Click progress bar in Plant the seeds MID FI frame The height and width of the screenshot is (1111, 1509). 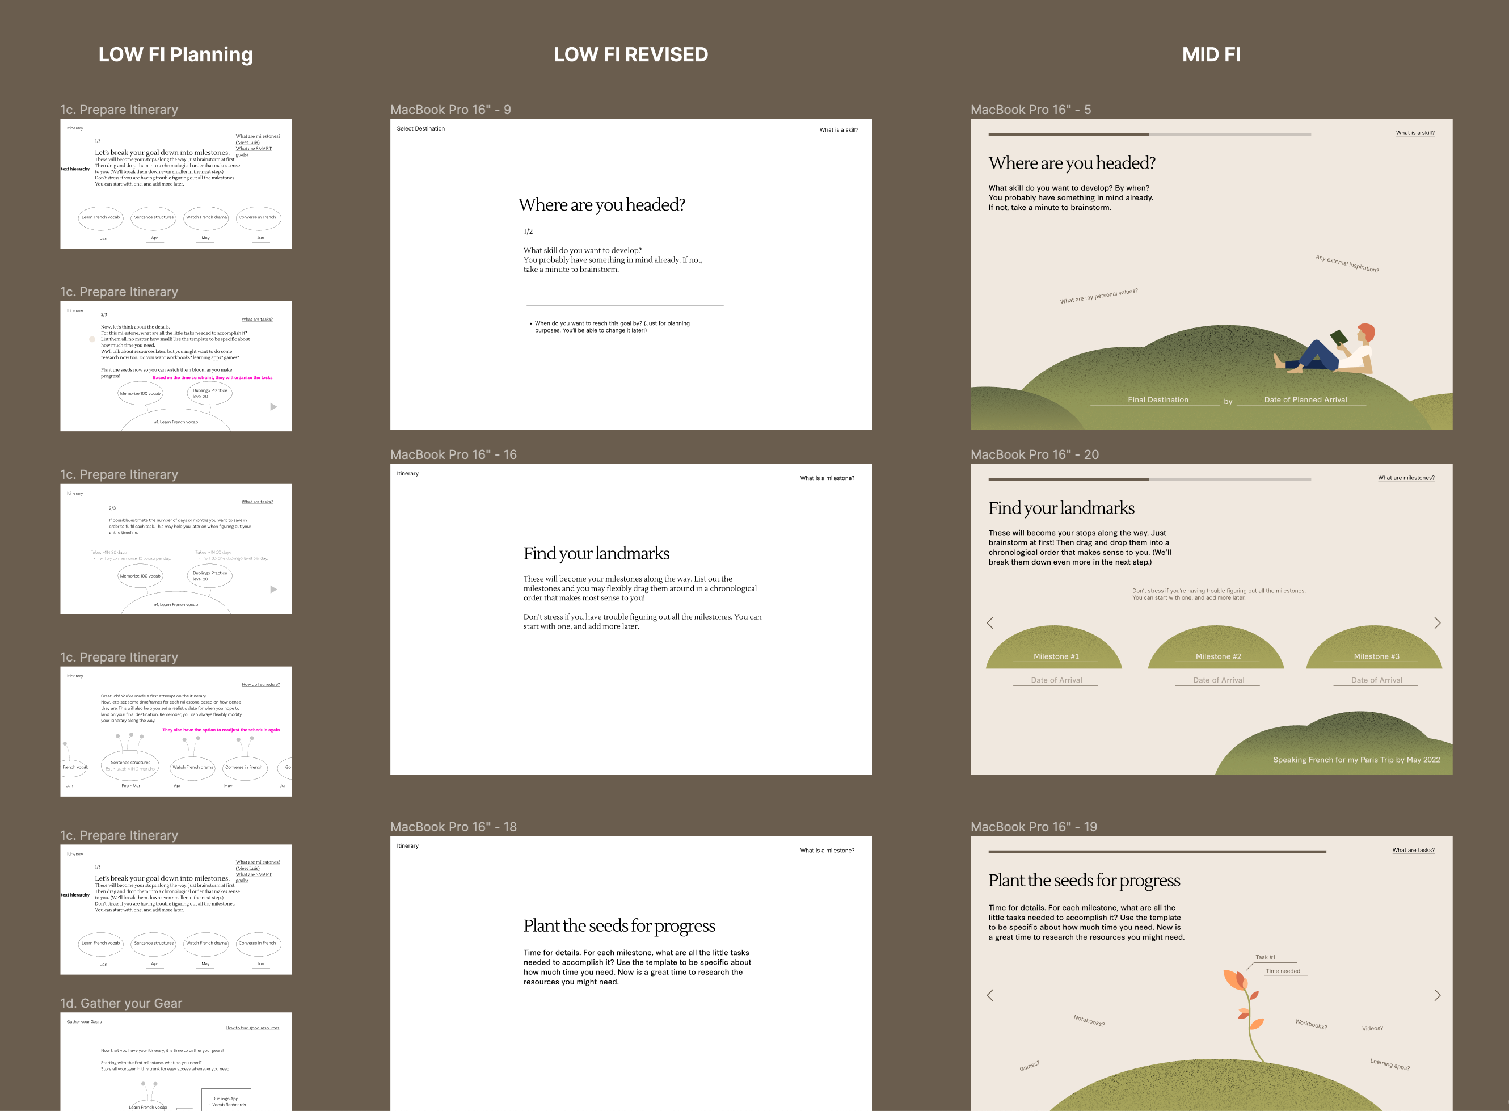(1157, 852)
